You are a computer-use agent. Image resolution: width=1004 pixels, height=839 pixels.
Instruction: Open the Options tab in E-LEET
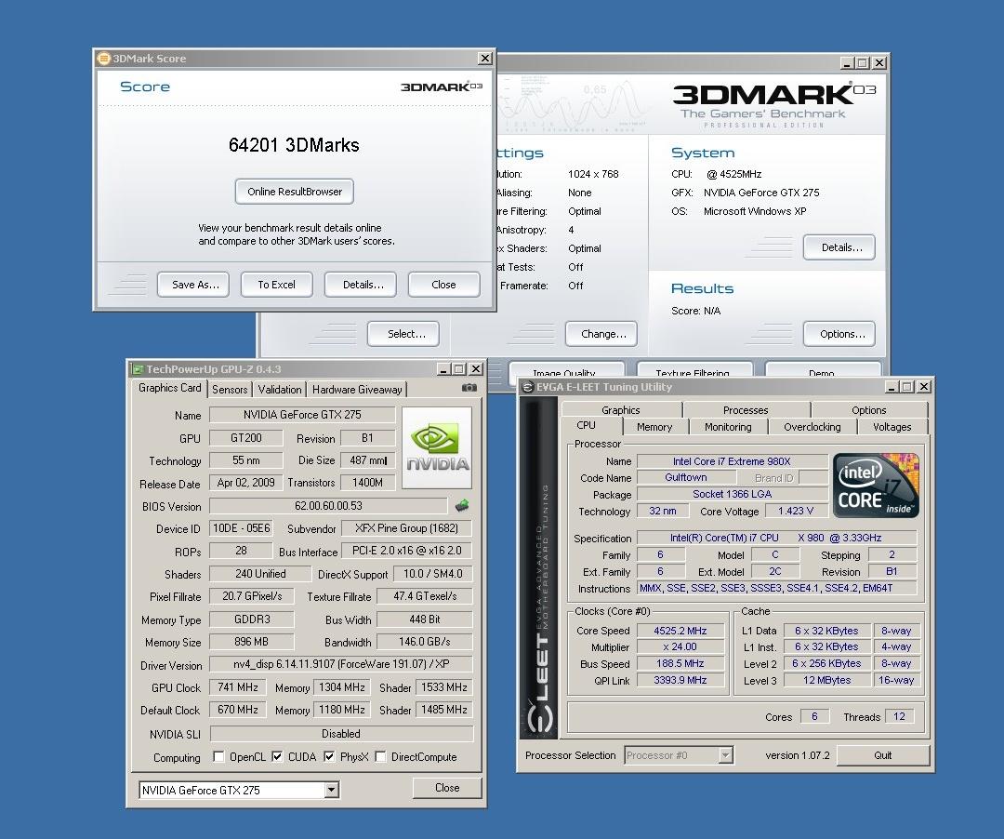click(x=869, y=410)
